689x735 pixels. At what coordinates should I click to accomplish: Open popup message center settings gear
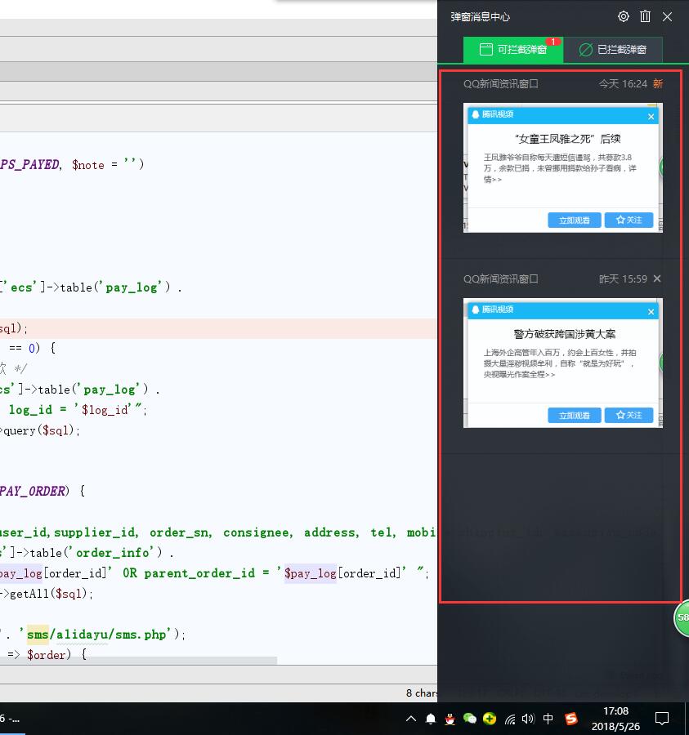624,16
